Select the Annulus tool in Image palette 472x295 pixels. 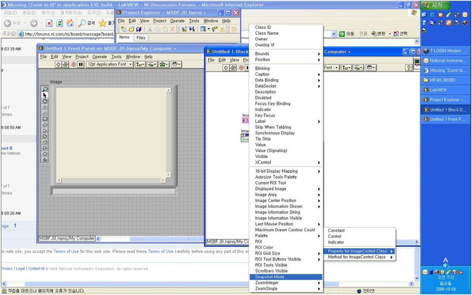pyautogui.click(x=45, y=160)
